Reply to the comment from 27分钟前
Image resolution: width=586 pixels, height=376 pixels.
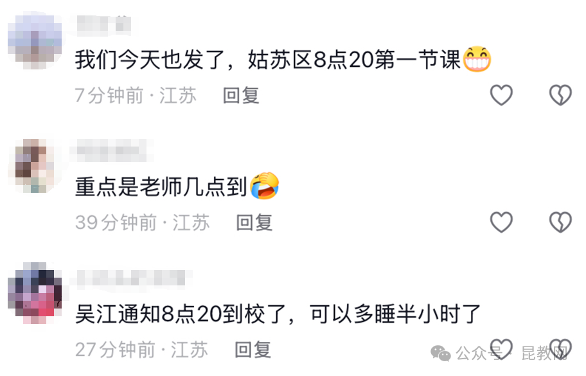253,350
